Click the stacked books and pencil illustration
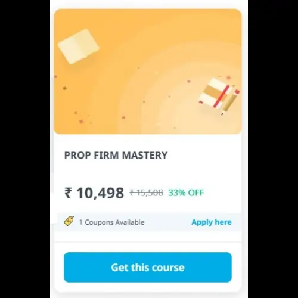 tap(219, 96)
